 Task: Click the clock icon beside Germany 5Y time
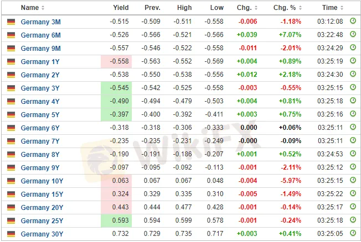pyautogui.click(x=353, y=114)
